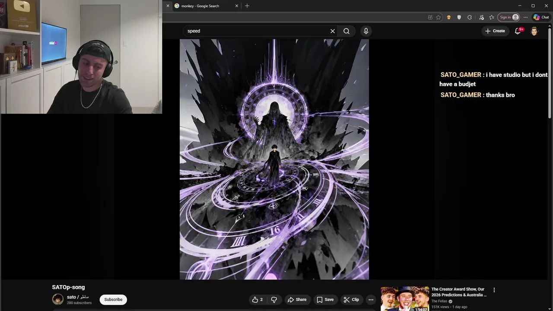
Task: Like the SATOp-song video
Action: click(257, 300)
